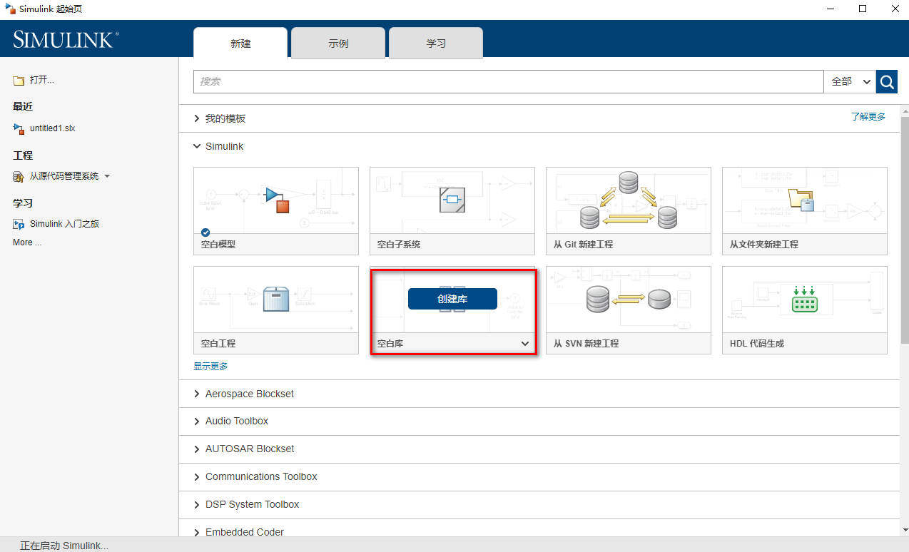Viewport: 909px width, 552px height.
Task: Click the 最近 heading in sidebar
Action: 23,106
